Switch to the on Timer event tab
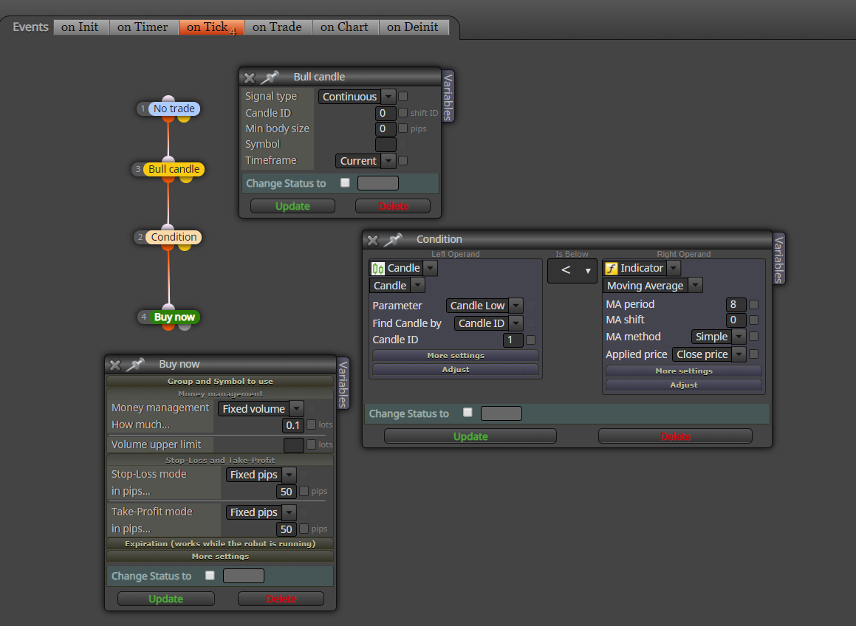Screen dimensions: 856x626 pos(143,27)
